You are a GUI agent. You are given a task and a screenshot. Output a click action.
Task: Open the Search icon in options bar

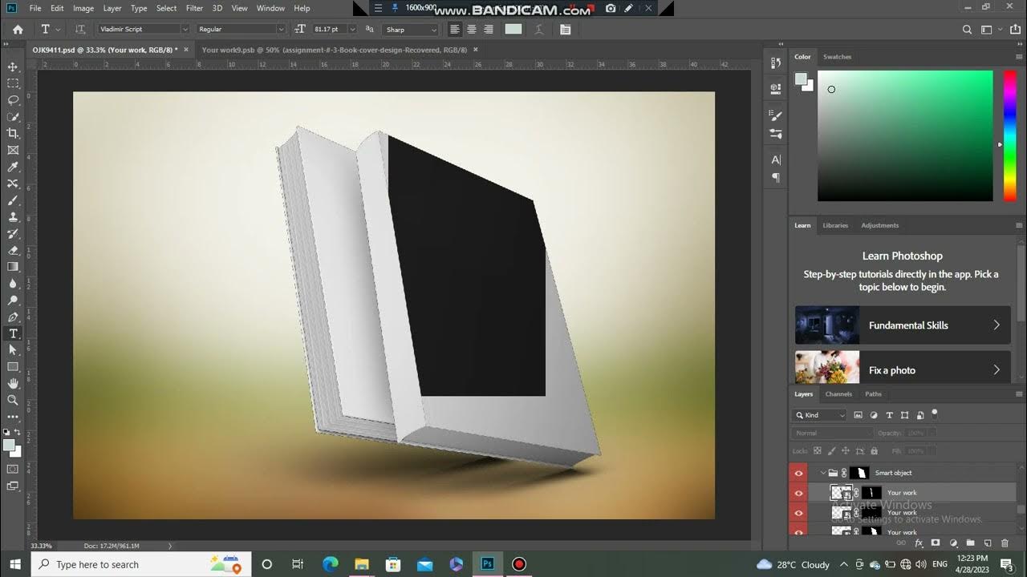pyautogui.click(x=967, y=30)
